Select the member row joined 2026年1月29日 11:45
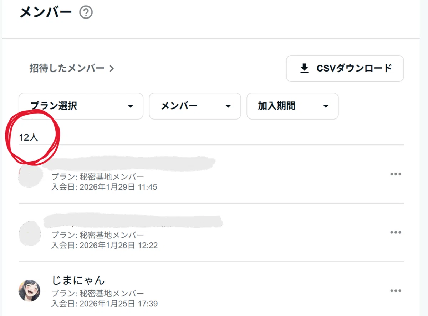 tap(211, 174)
